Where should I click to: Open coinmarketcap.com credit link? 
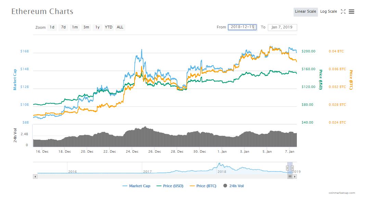(x=342, y=193)
